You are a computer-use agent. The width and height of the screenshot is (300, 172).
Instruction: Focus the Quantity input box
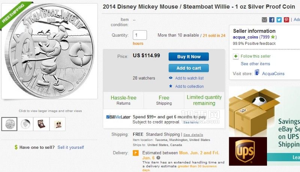point(140,35)
